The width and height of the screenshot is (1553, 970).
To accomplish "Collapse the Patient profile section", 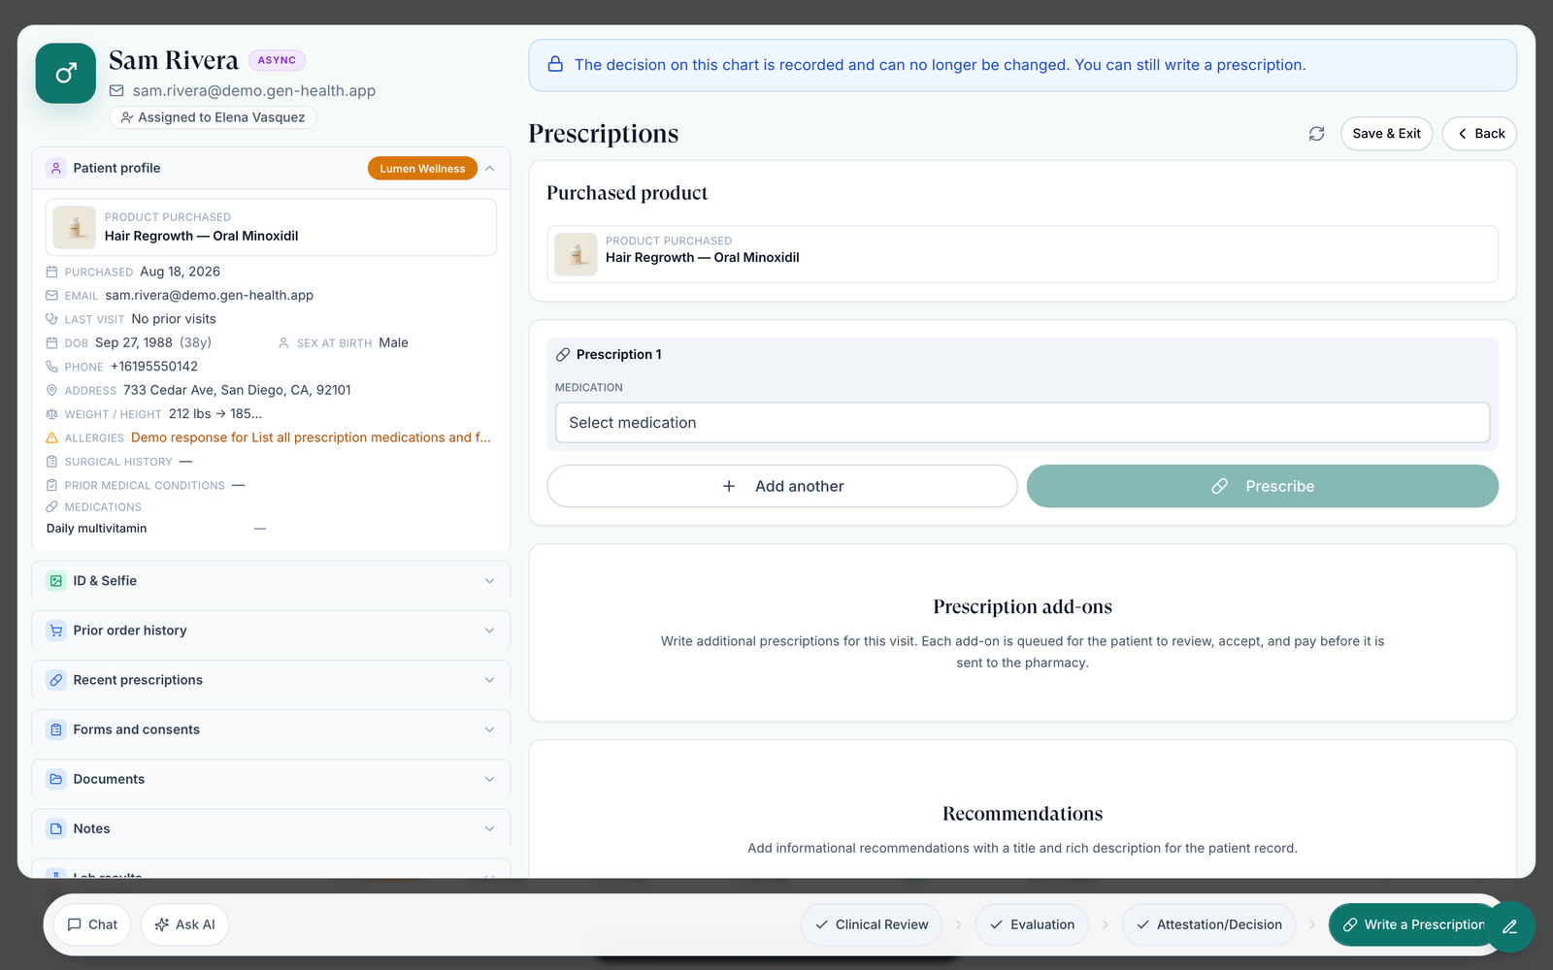I will pos(490,168).
